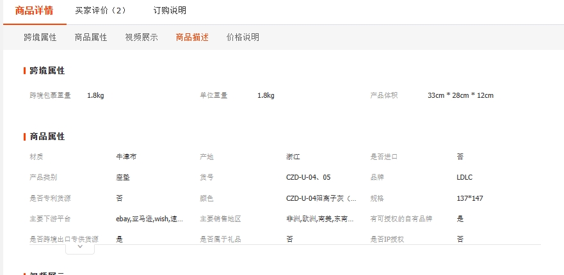Select 商品属性 in the sub-navigation bar
Screen dimensions: 564x275
(91, 37)
